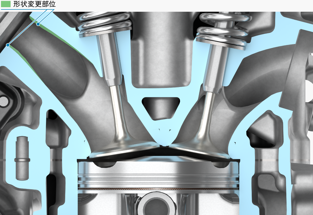Click the lower-left callout dot on the intake port
313x215 pixels.
(x=8, y=45)
